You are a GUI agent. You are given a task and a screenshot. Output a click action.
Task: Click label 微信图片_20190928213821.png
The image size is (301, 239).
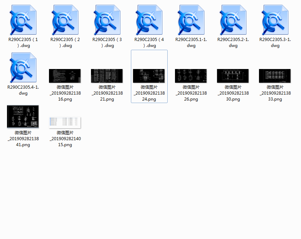coord(107,93)
